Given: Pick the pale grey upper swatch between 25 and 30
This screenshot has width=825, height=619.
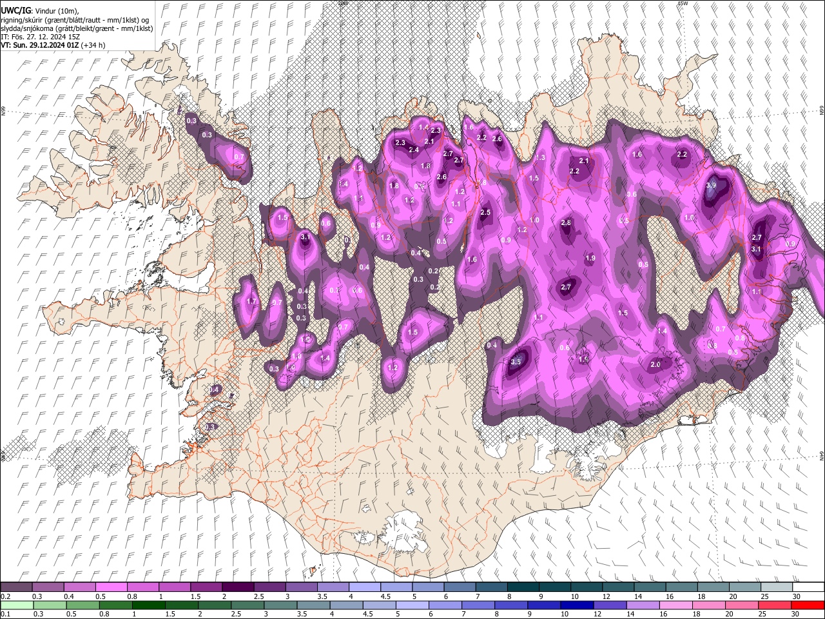Looking at the screenshot, I should click(x=775, y=587).
